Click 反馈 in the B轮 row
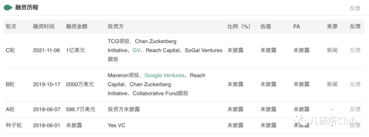The height and width of the screenshot is (137, 369). 355,84
